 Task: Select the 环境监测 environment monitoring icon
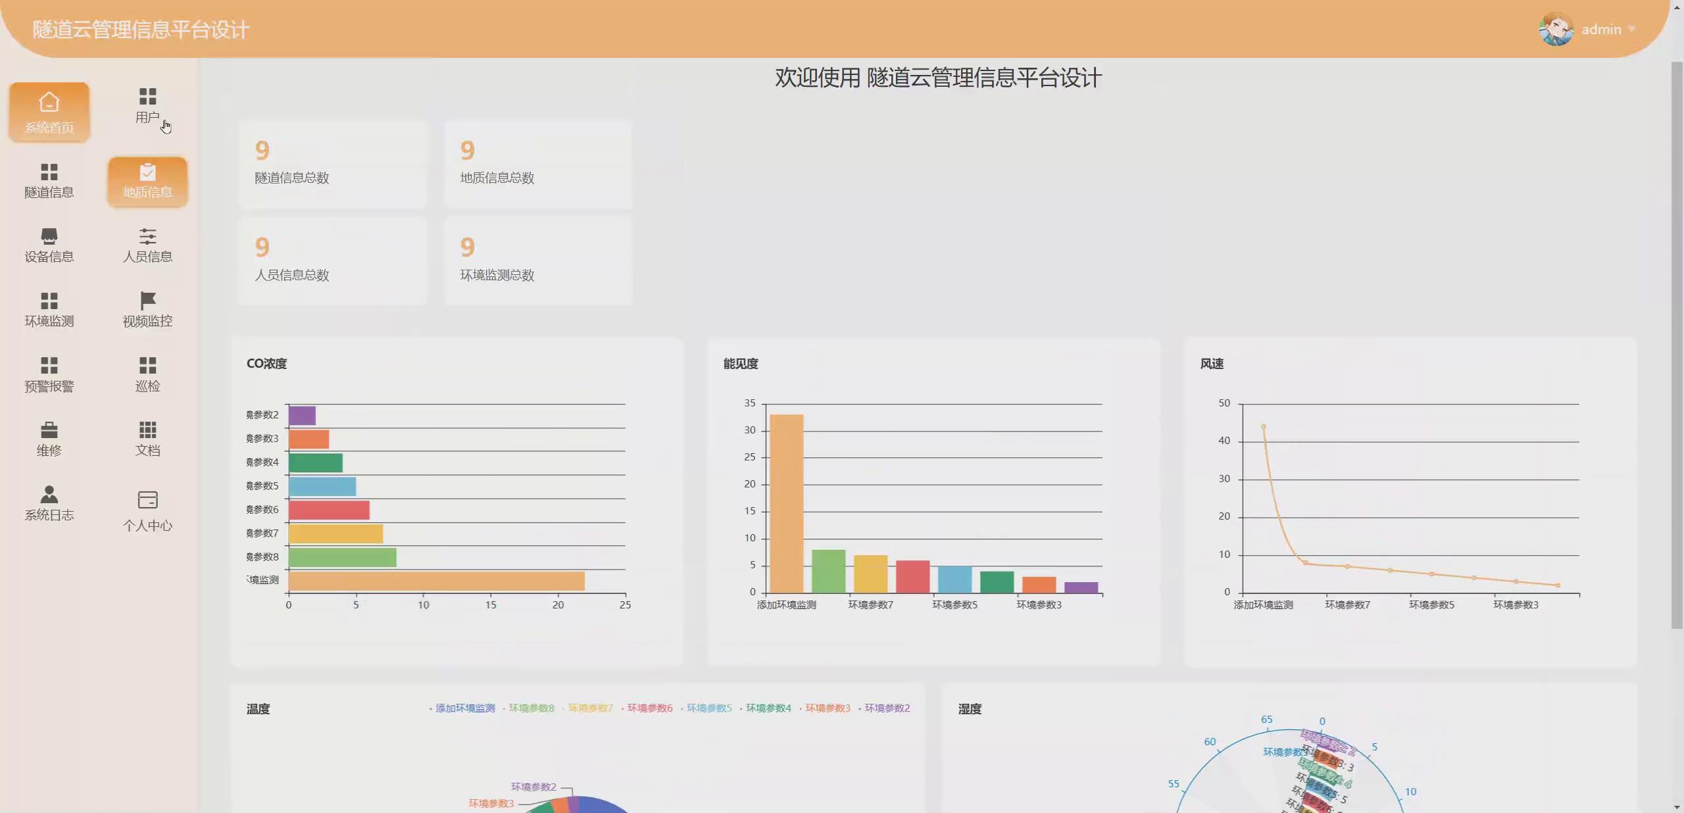pos(49,308)
